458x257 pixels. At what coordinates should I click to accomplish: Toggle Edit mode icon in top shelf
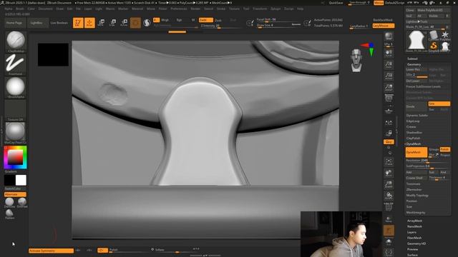coord(78,23)
